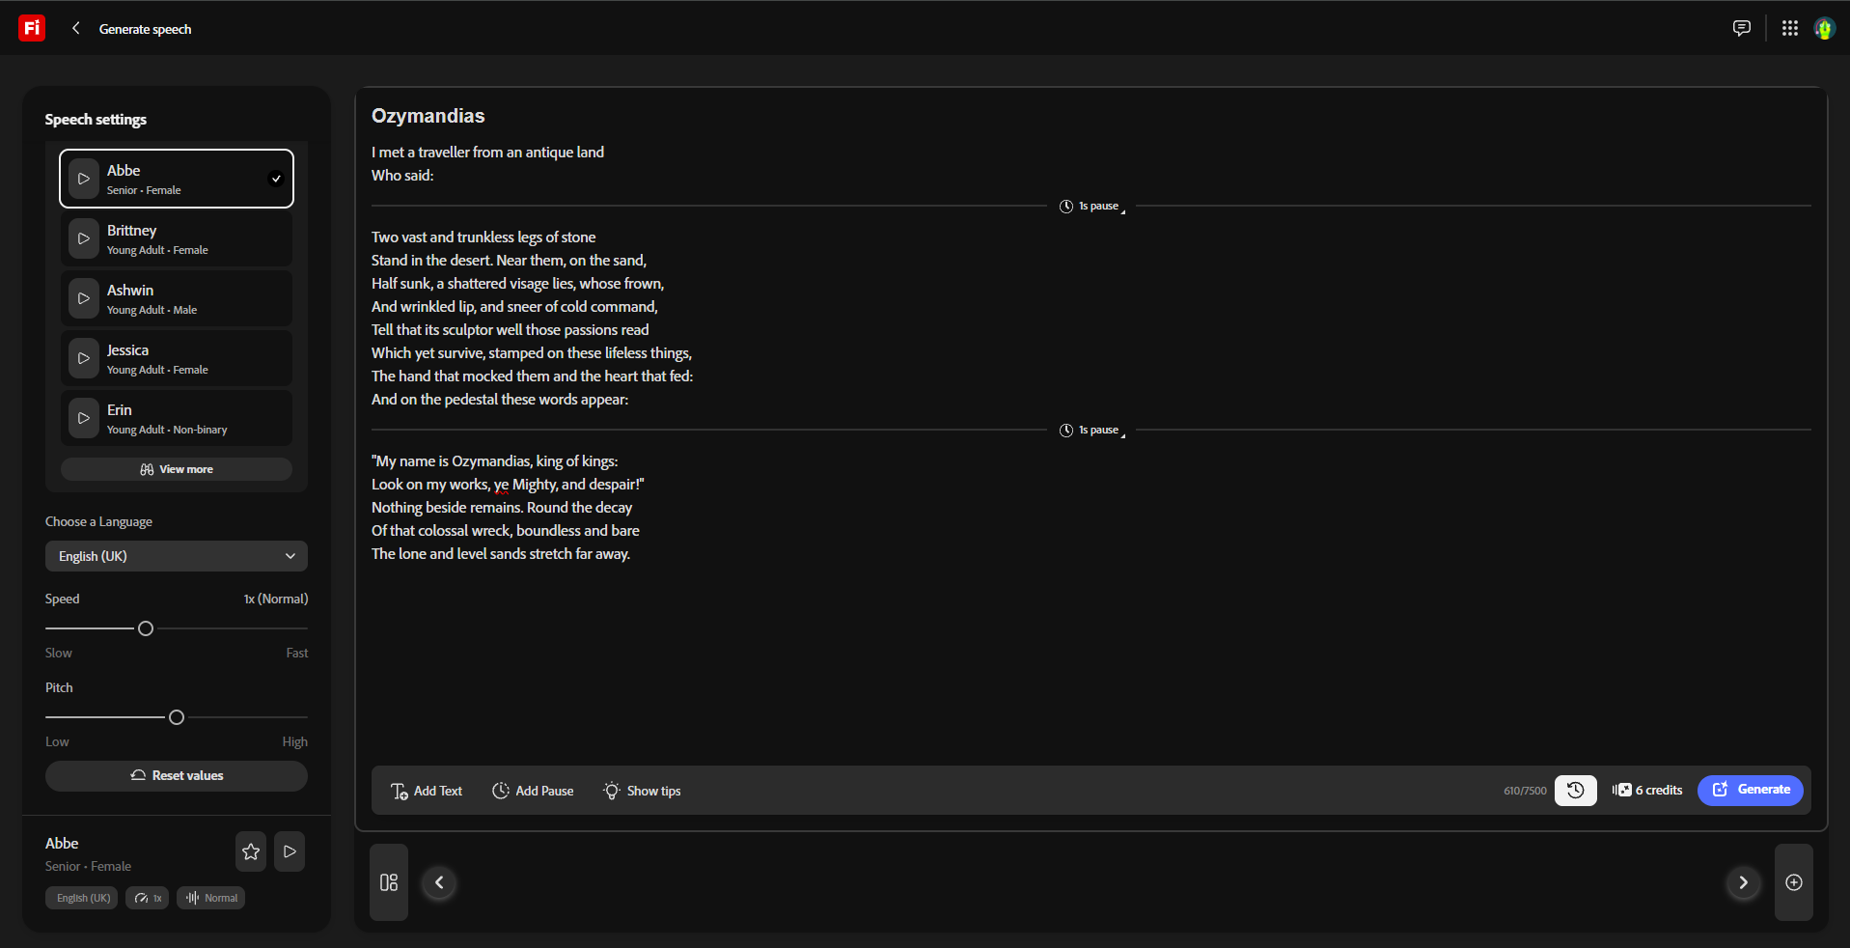Select the Brittney voice
1850x948 pixels.
coord(177,238)
